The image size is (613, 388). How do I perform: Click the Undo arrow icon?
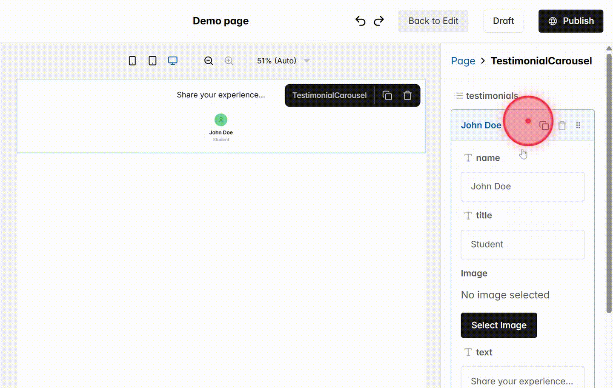point(360,20)
